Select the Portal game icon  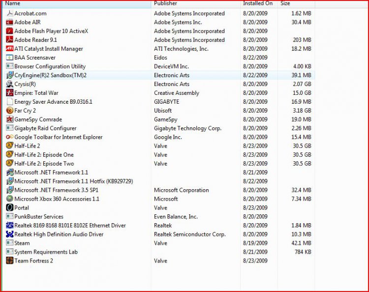point(10,207)
